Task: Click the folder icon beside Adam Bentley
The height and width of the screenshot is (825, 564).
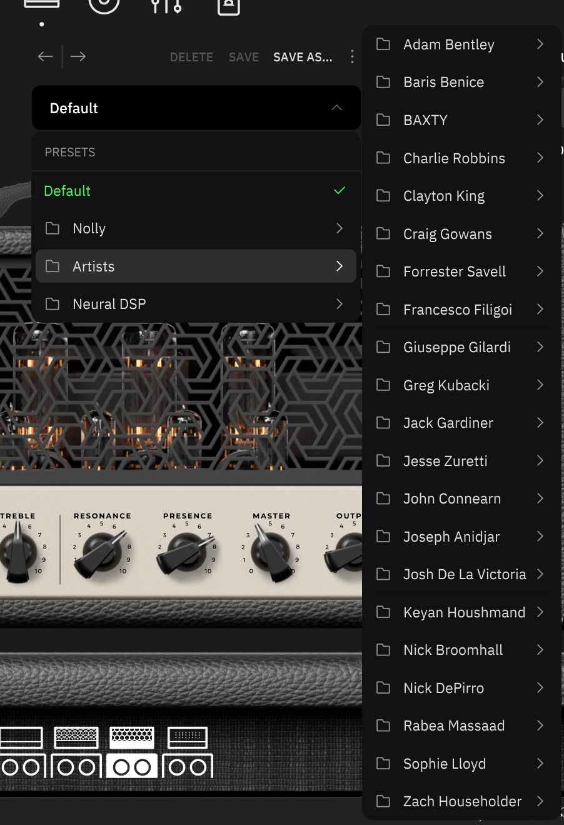Action: (x=383, y=44)
